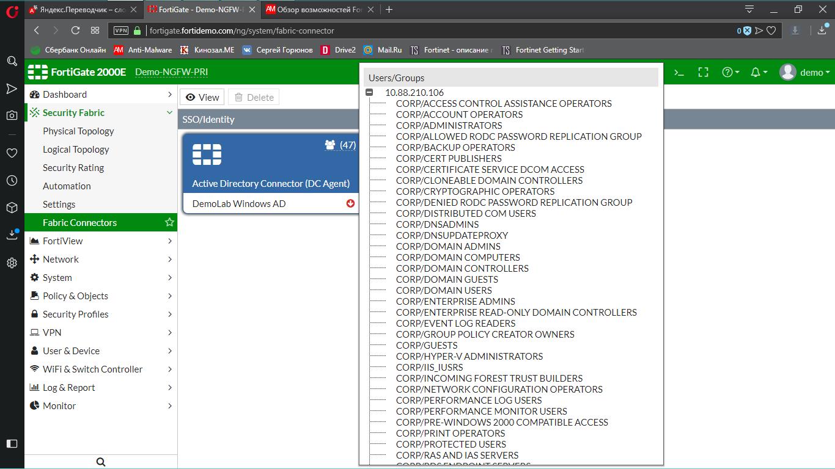Expand User & Device menu

(101, 351)
